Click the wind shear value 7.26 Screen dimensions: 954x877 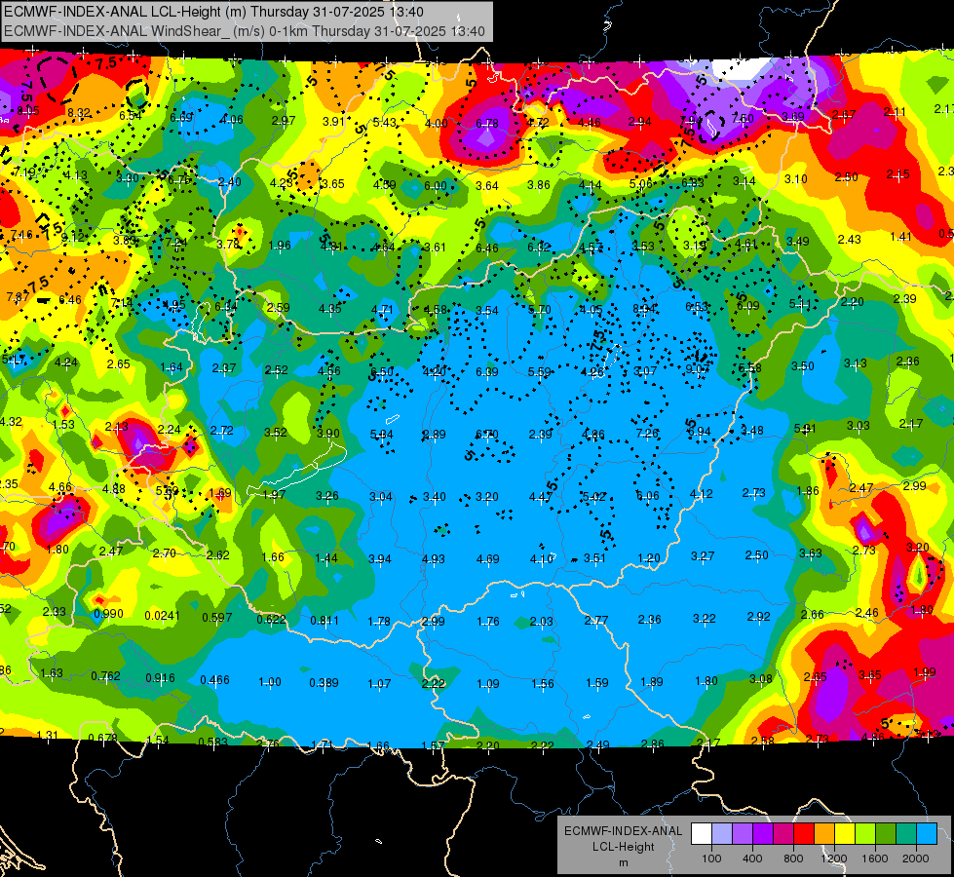(x=647, y=433)
